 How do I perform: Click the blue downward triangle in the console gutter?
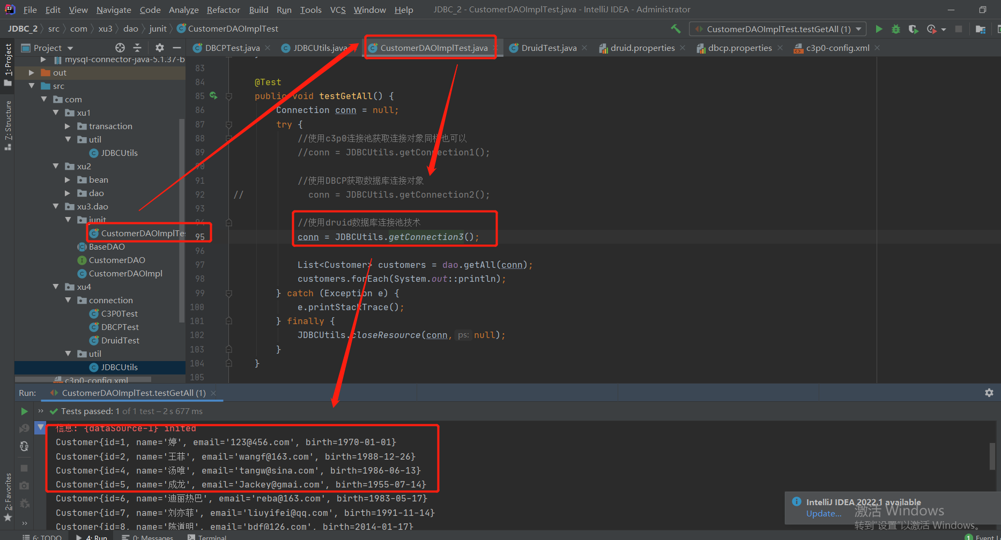tap(40, 427)
